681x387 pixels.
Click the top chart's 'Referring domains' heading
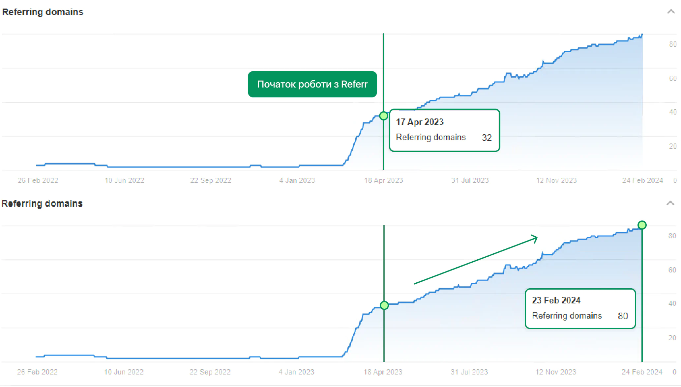(x=43, y=12)
